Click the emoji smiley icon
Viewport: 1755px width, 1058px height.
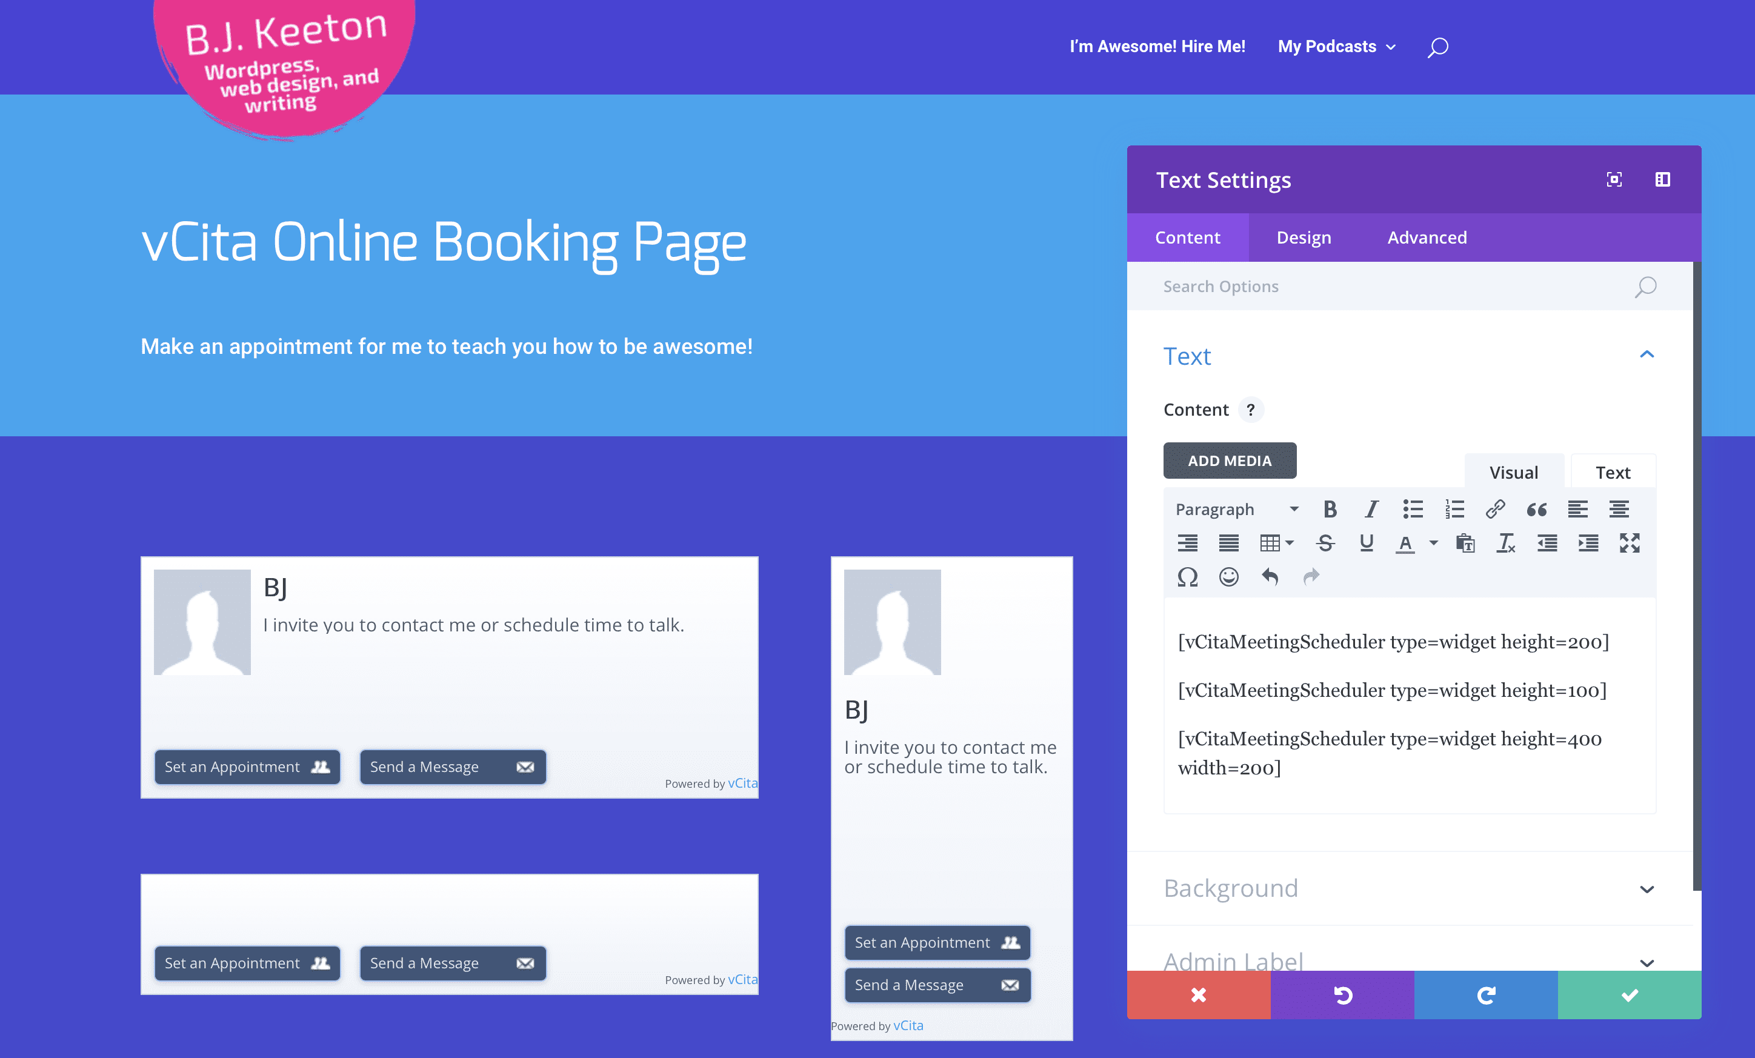(1228, 577)
